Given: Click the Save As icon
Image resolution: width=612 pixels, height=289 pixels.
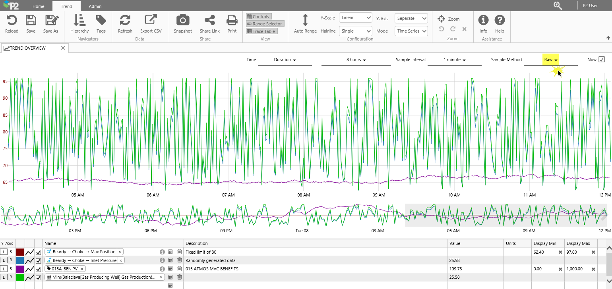Looking at the screenshot, I should (50, 20).
